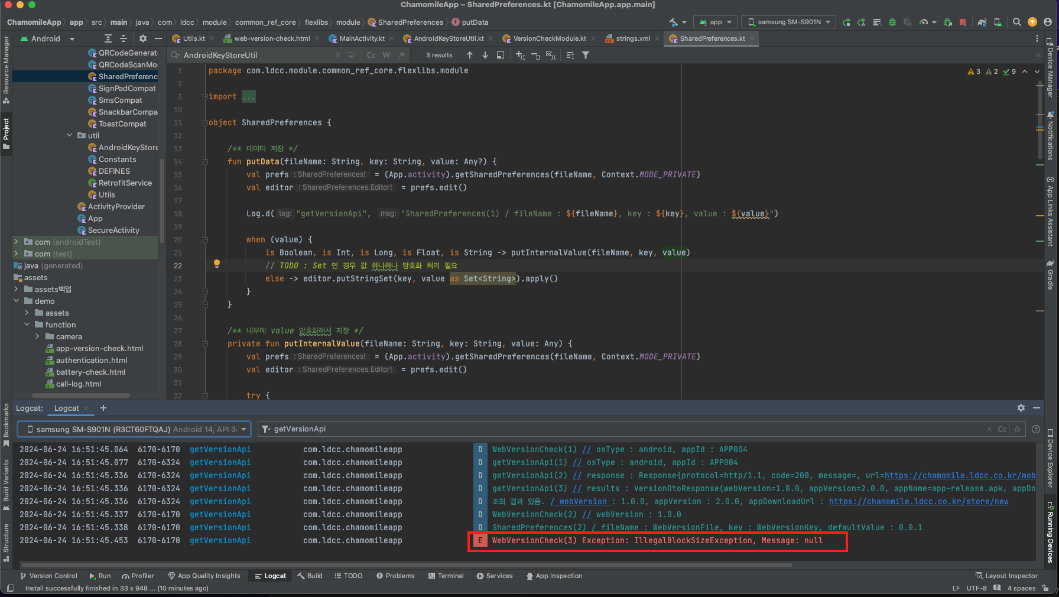Toggle the Match Case (Cc) search option
The height and width of the screenshot is (597, 1059).
[x=371, y=55]
